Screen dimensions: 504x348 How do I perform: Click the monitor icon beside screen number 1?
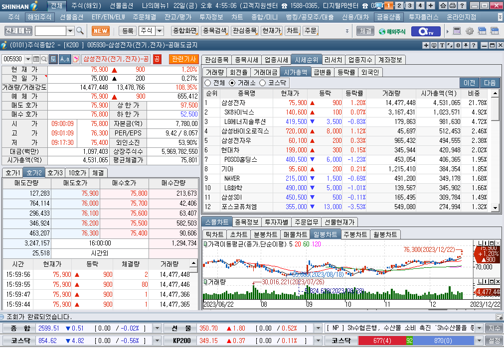[379, 5]
